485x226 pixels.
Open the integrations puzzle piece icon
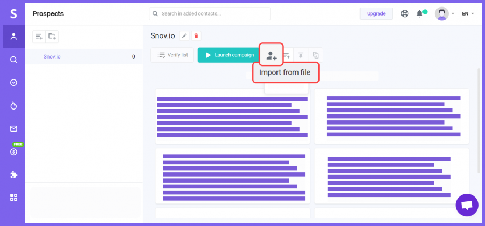click(x=13, y=174)
